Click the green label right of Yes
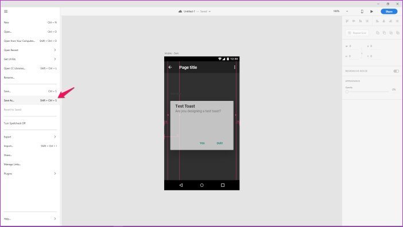 tap(220, 143)
